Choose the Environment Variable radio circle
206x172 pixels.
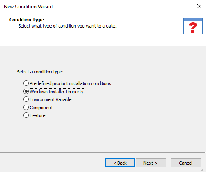pyautogui.click(x=26, y=99)
